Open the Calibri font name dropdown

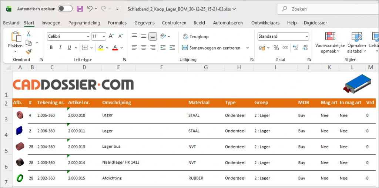(88, 36)
